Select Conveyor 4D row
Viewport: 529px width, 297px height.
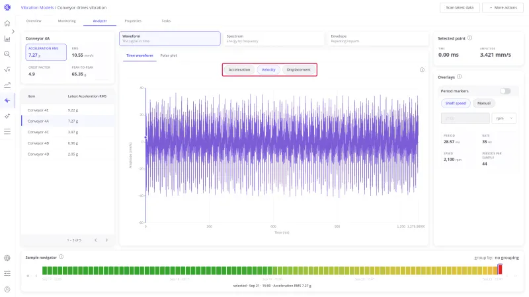tap(68, 154)
